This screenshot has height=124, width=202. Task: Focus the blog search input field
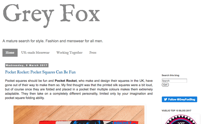pyautogui.click(x=174, y=81)
